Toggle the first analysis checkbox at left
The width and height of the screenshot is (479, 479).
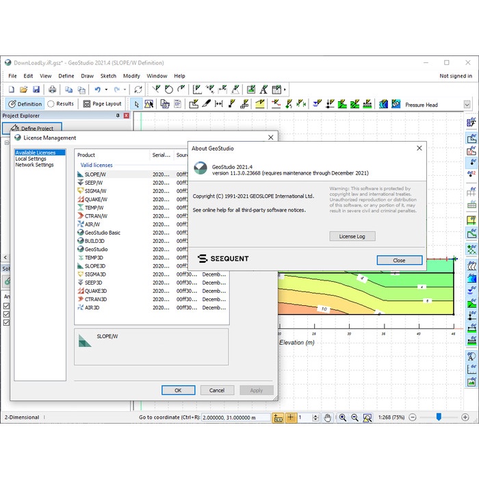(7, 306)
